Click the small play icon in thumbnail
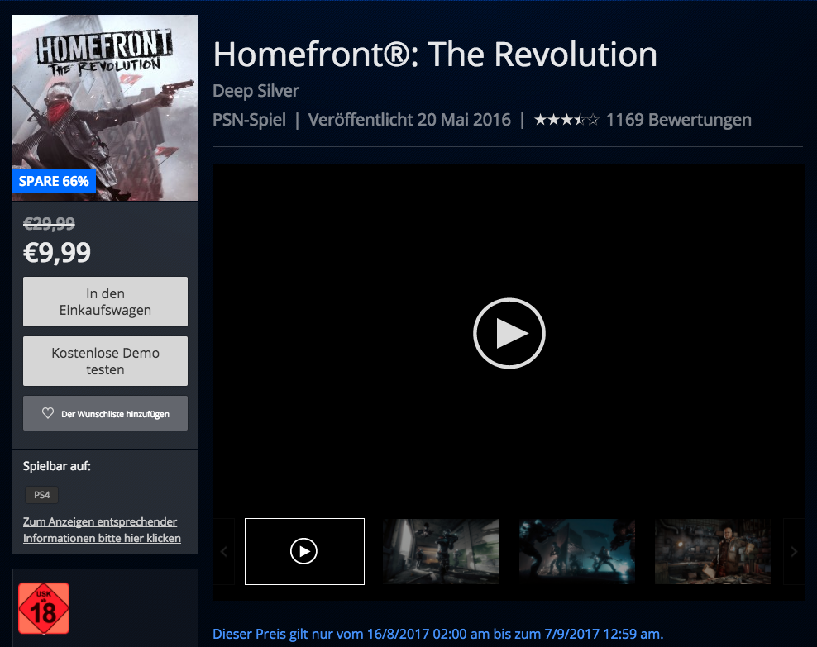The width and height of the screenshot is (817, 647). [x=303, y=550]
